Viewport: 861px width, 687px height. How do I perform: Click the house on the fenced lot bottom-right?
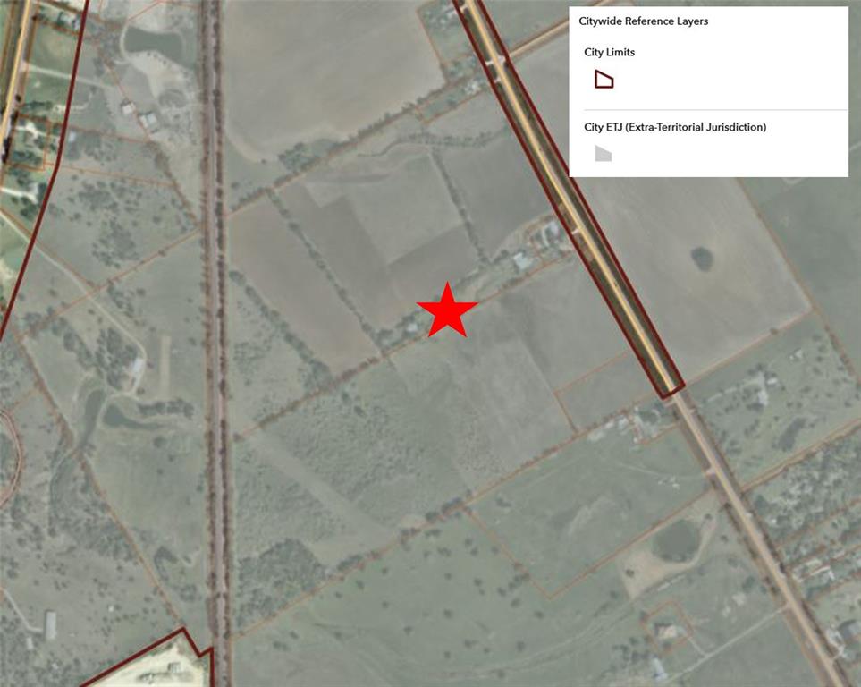point(667,631)
